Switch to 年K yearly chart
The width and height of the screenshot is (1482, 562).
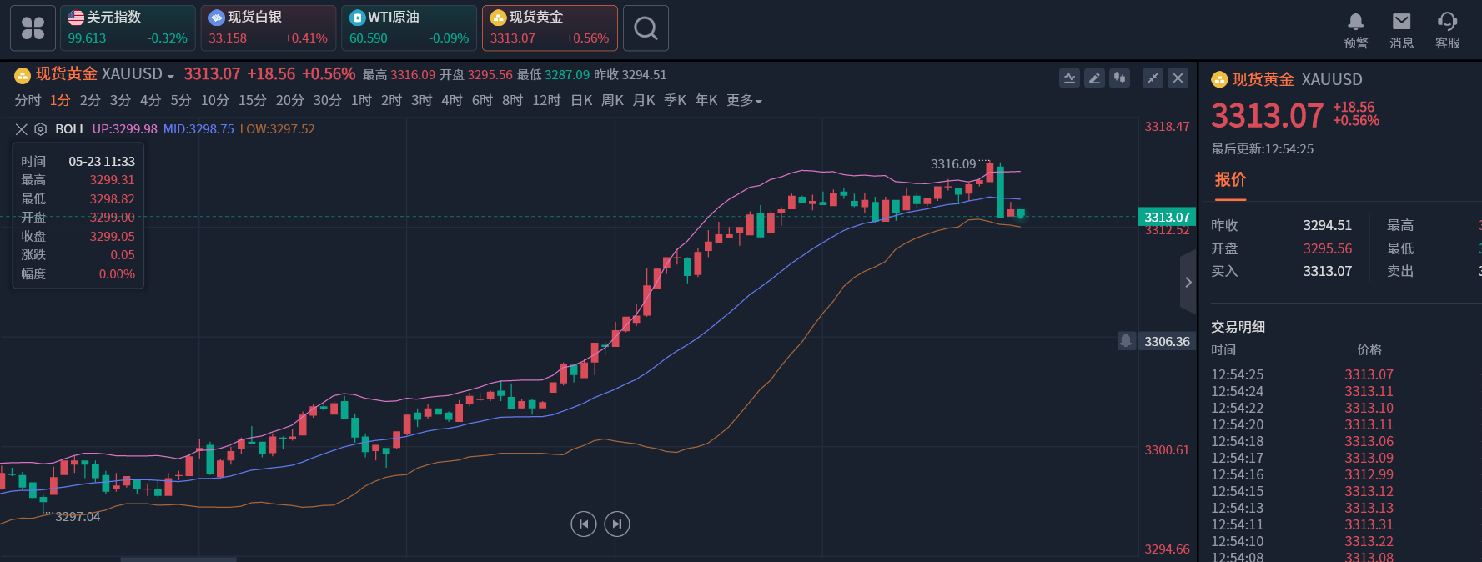pyautogui.click(x=706, y=100)
